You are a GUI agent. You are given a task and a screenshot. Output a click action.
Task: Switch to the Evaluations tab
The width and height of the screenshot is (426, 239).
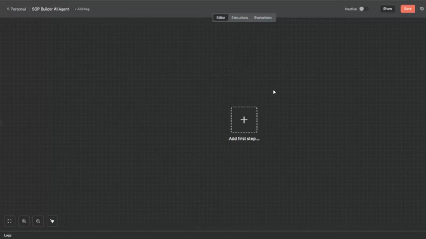[x=263, y=17]
